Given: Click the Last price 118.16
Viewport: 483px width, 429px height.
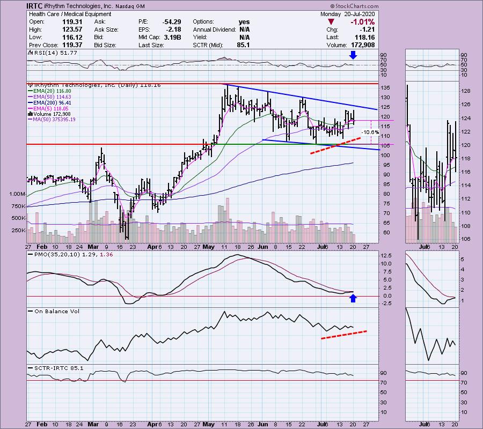Looking at the screenshot, I should click(365, 37).
